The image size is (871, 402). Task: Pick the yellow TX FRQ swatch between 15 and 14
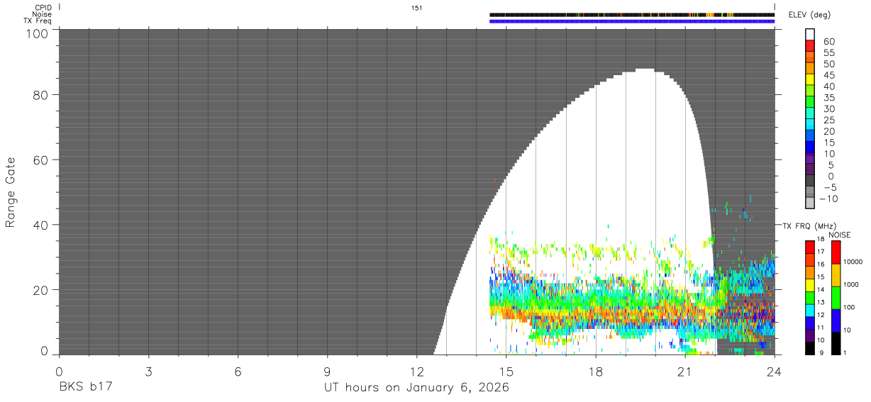click(x=810, y=285)
